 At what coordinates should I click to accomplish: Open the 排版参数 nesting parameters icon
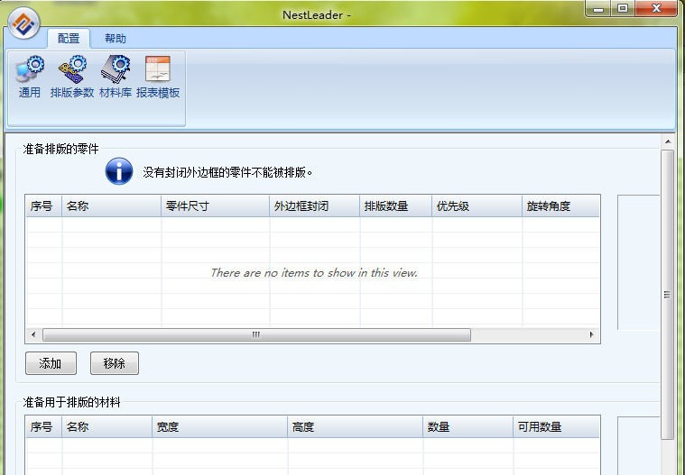pyautogui.click(x=72, y=77)
